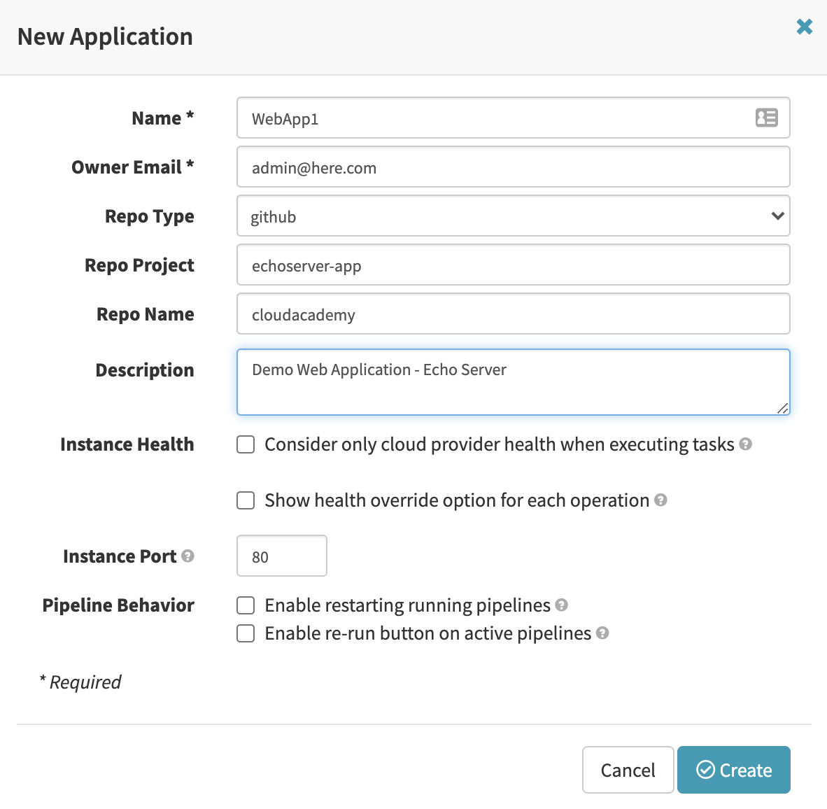Viewport: 827px width, 809px height.
Task: Enable re-run button on active pipelines
Action: (x=246, y=633)
